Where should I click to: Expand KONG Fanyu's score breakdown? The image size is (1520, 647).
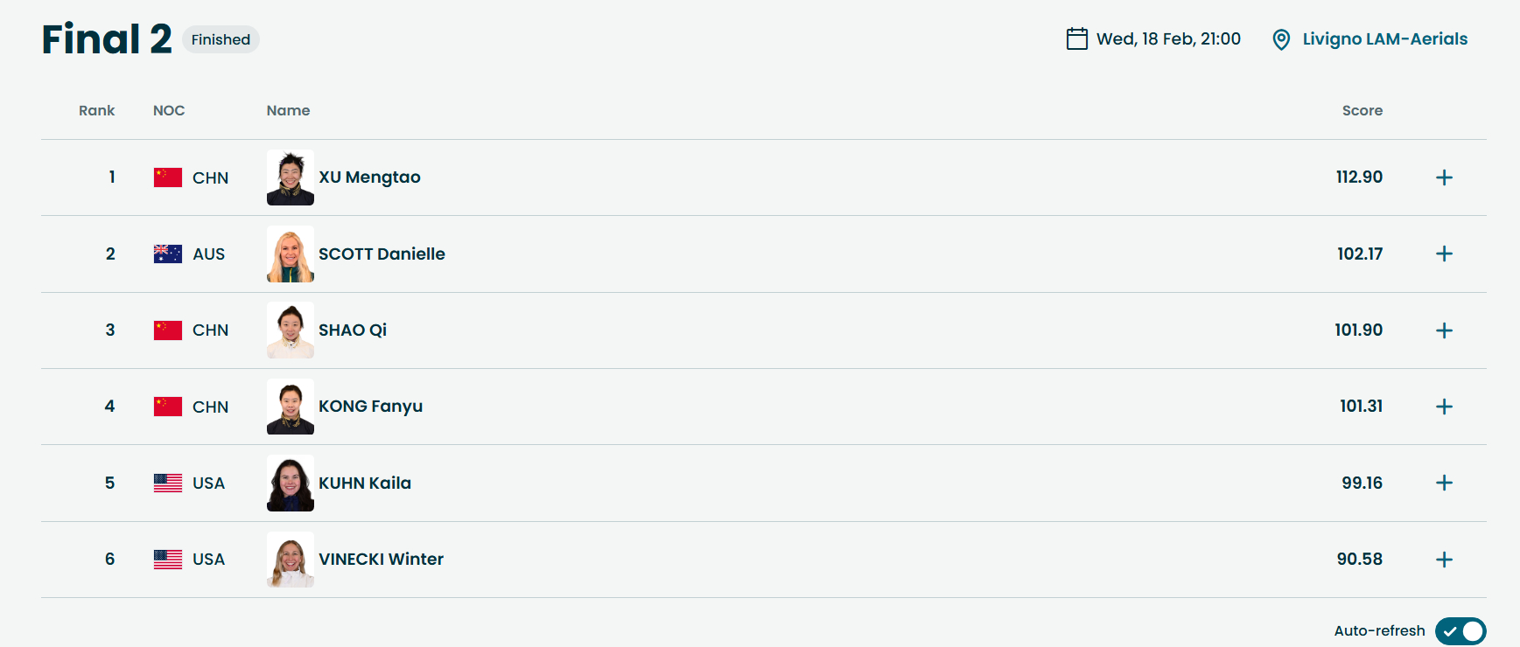(1444, 407)
